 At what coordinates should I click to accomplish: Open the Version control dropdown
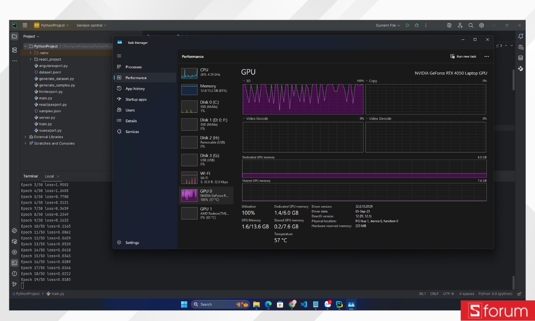(x=91, y=25)
